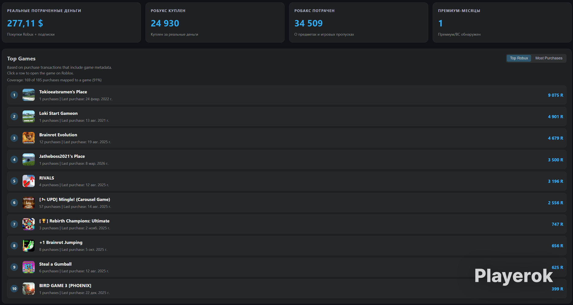Image resolution: width=573 pixels, height=305 pixels.
Task: Click the Jatheboss2021's Place thumbnail icon
Action: pos(28,160)
